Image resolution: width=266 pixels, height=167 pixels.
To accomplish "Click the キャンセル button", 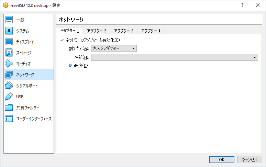I will pyautogui.click(x=250, y=160).
